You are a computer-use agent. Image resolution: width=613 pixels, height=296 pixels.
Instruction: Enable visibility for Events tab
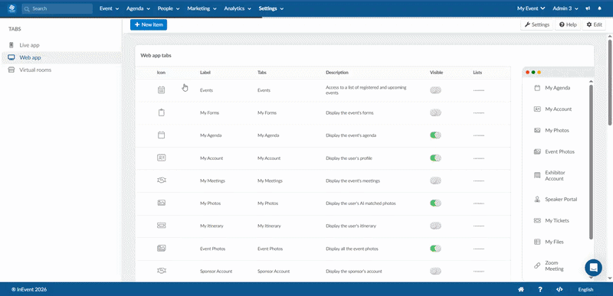click(435, 90)
